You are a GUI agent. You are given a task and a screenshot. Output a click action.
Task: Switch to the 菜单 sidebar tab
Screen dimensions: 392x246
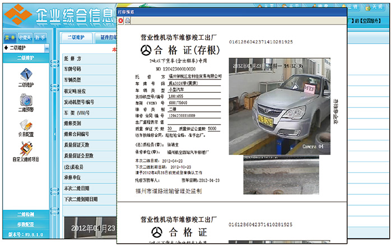(x=10, y=37)
